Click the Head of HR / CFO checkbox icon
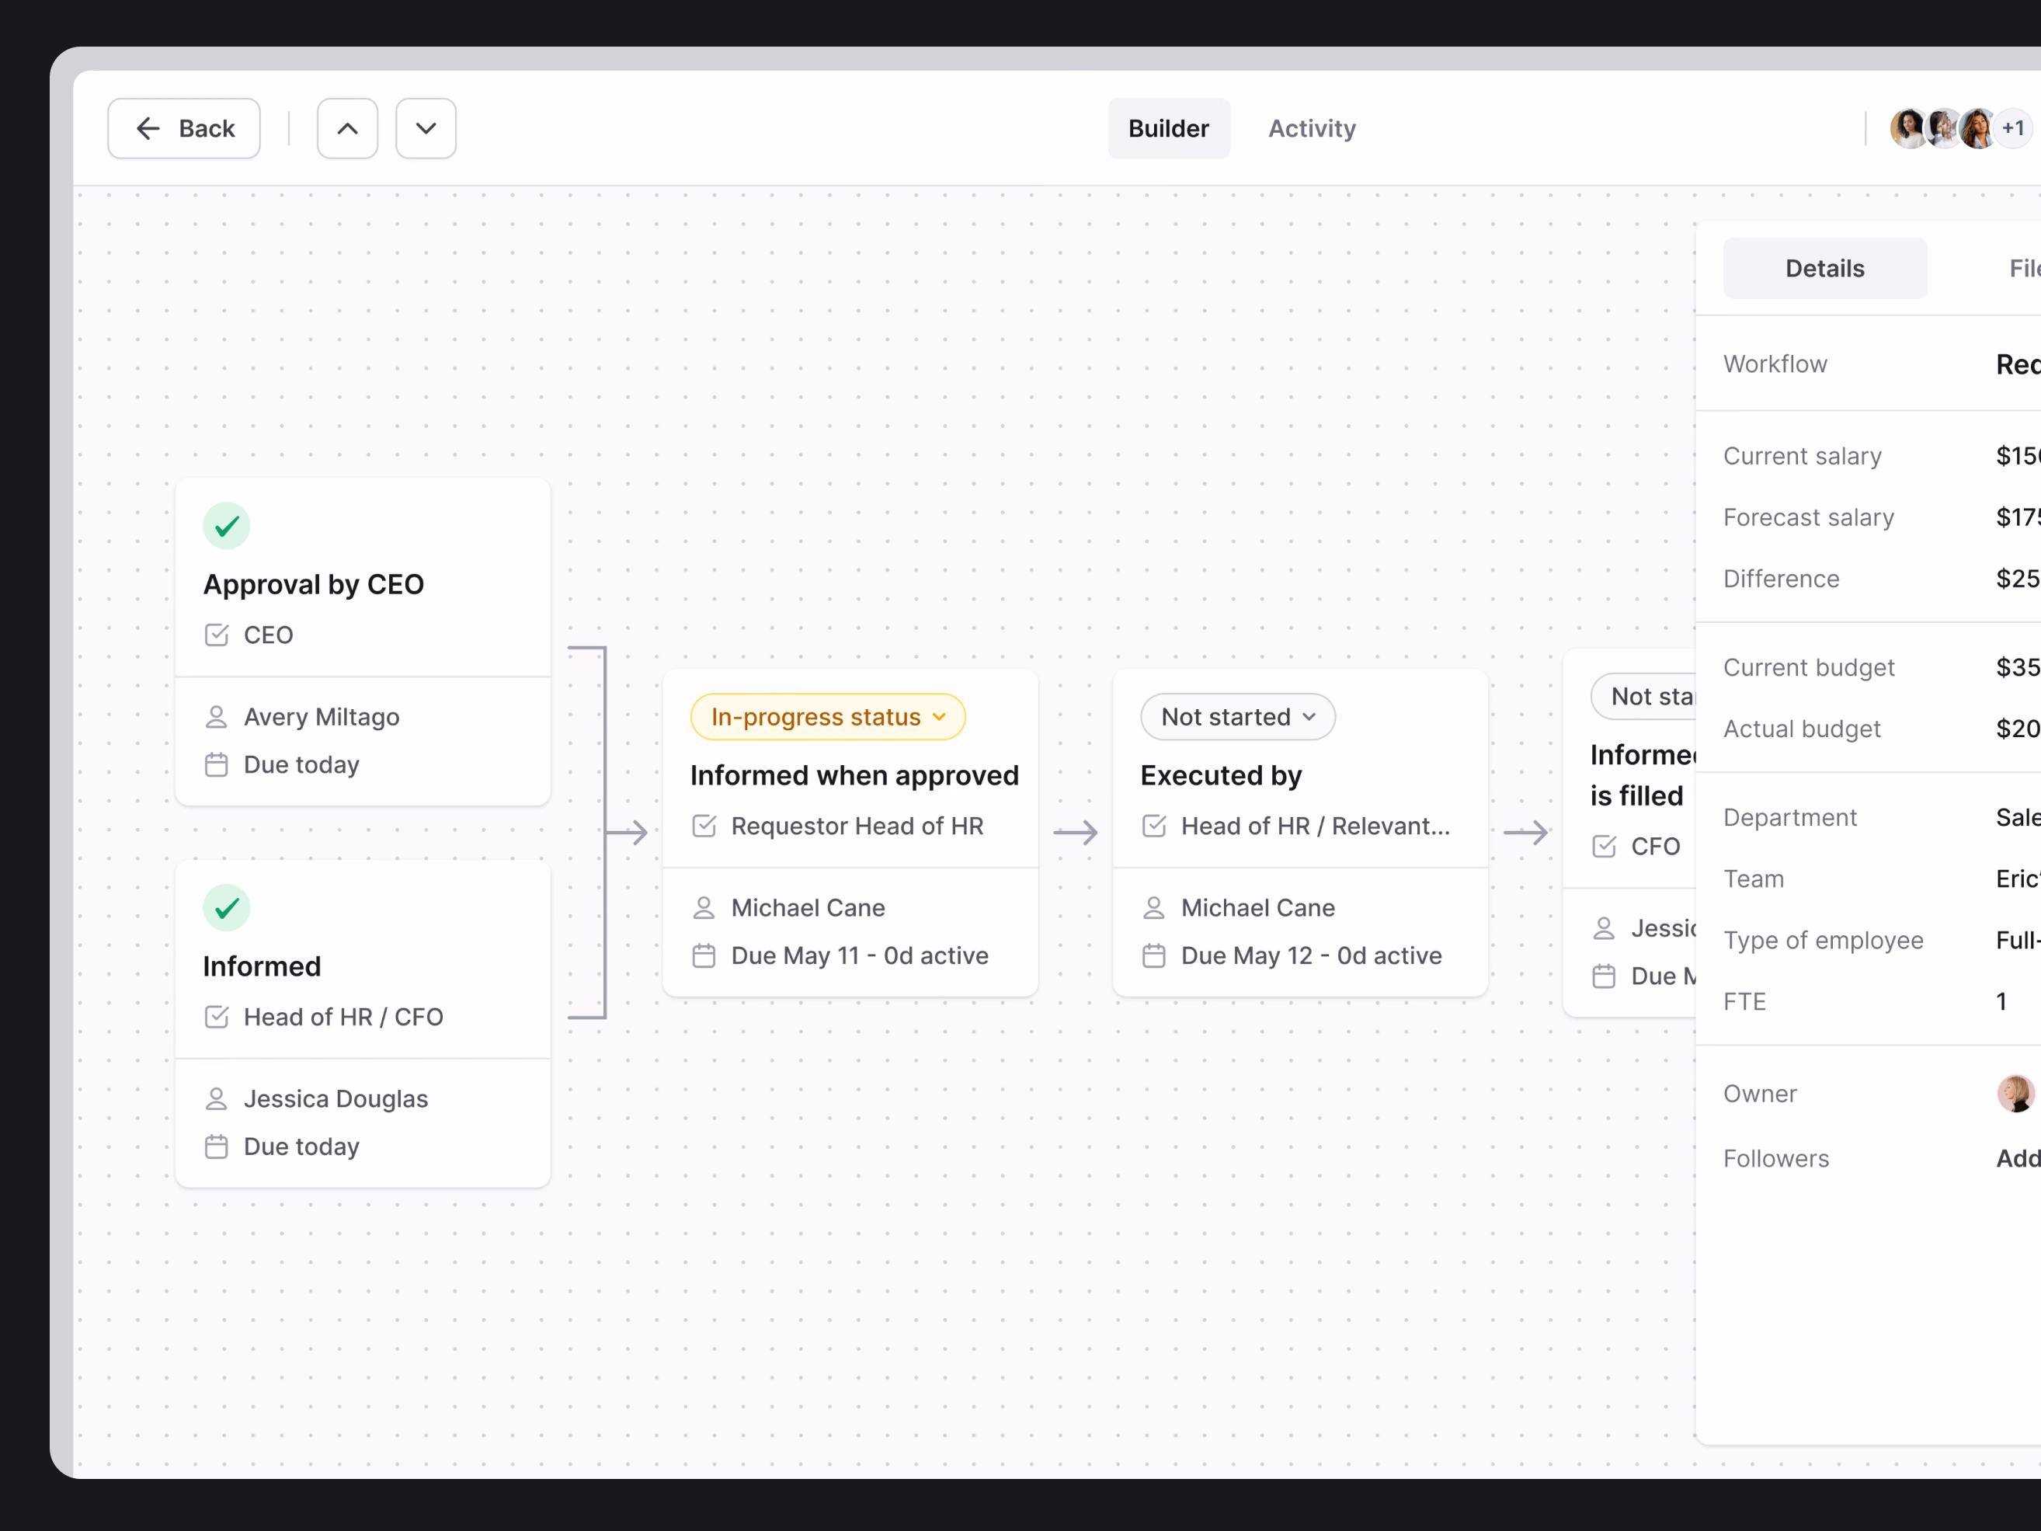The image size is (2041, 1531). coord(216,1017)
